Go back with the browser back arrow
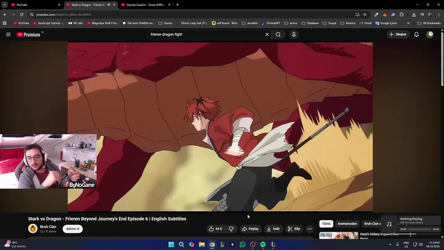The width and height of the screenshot is (444, 250). point(5,15)
